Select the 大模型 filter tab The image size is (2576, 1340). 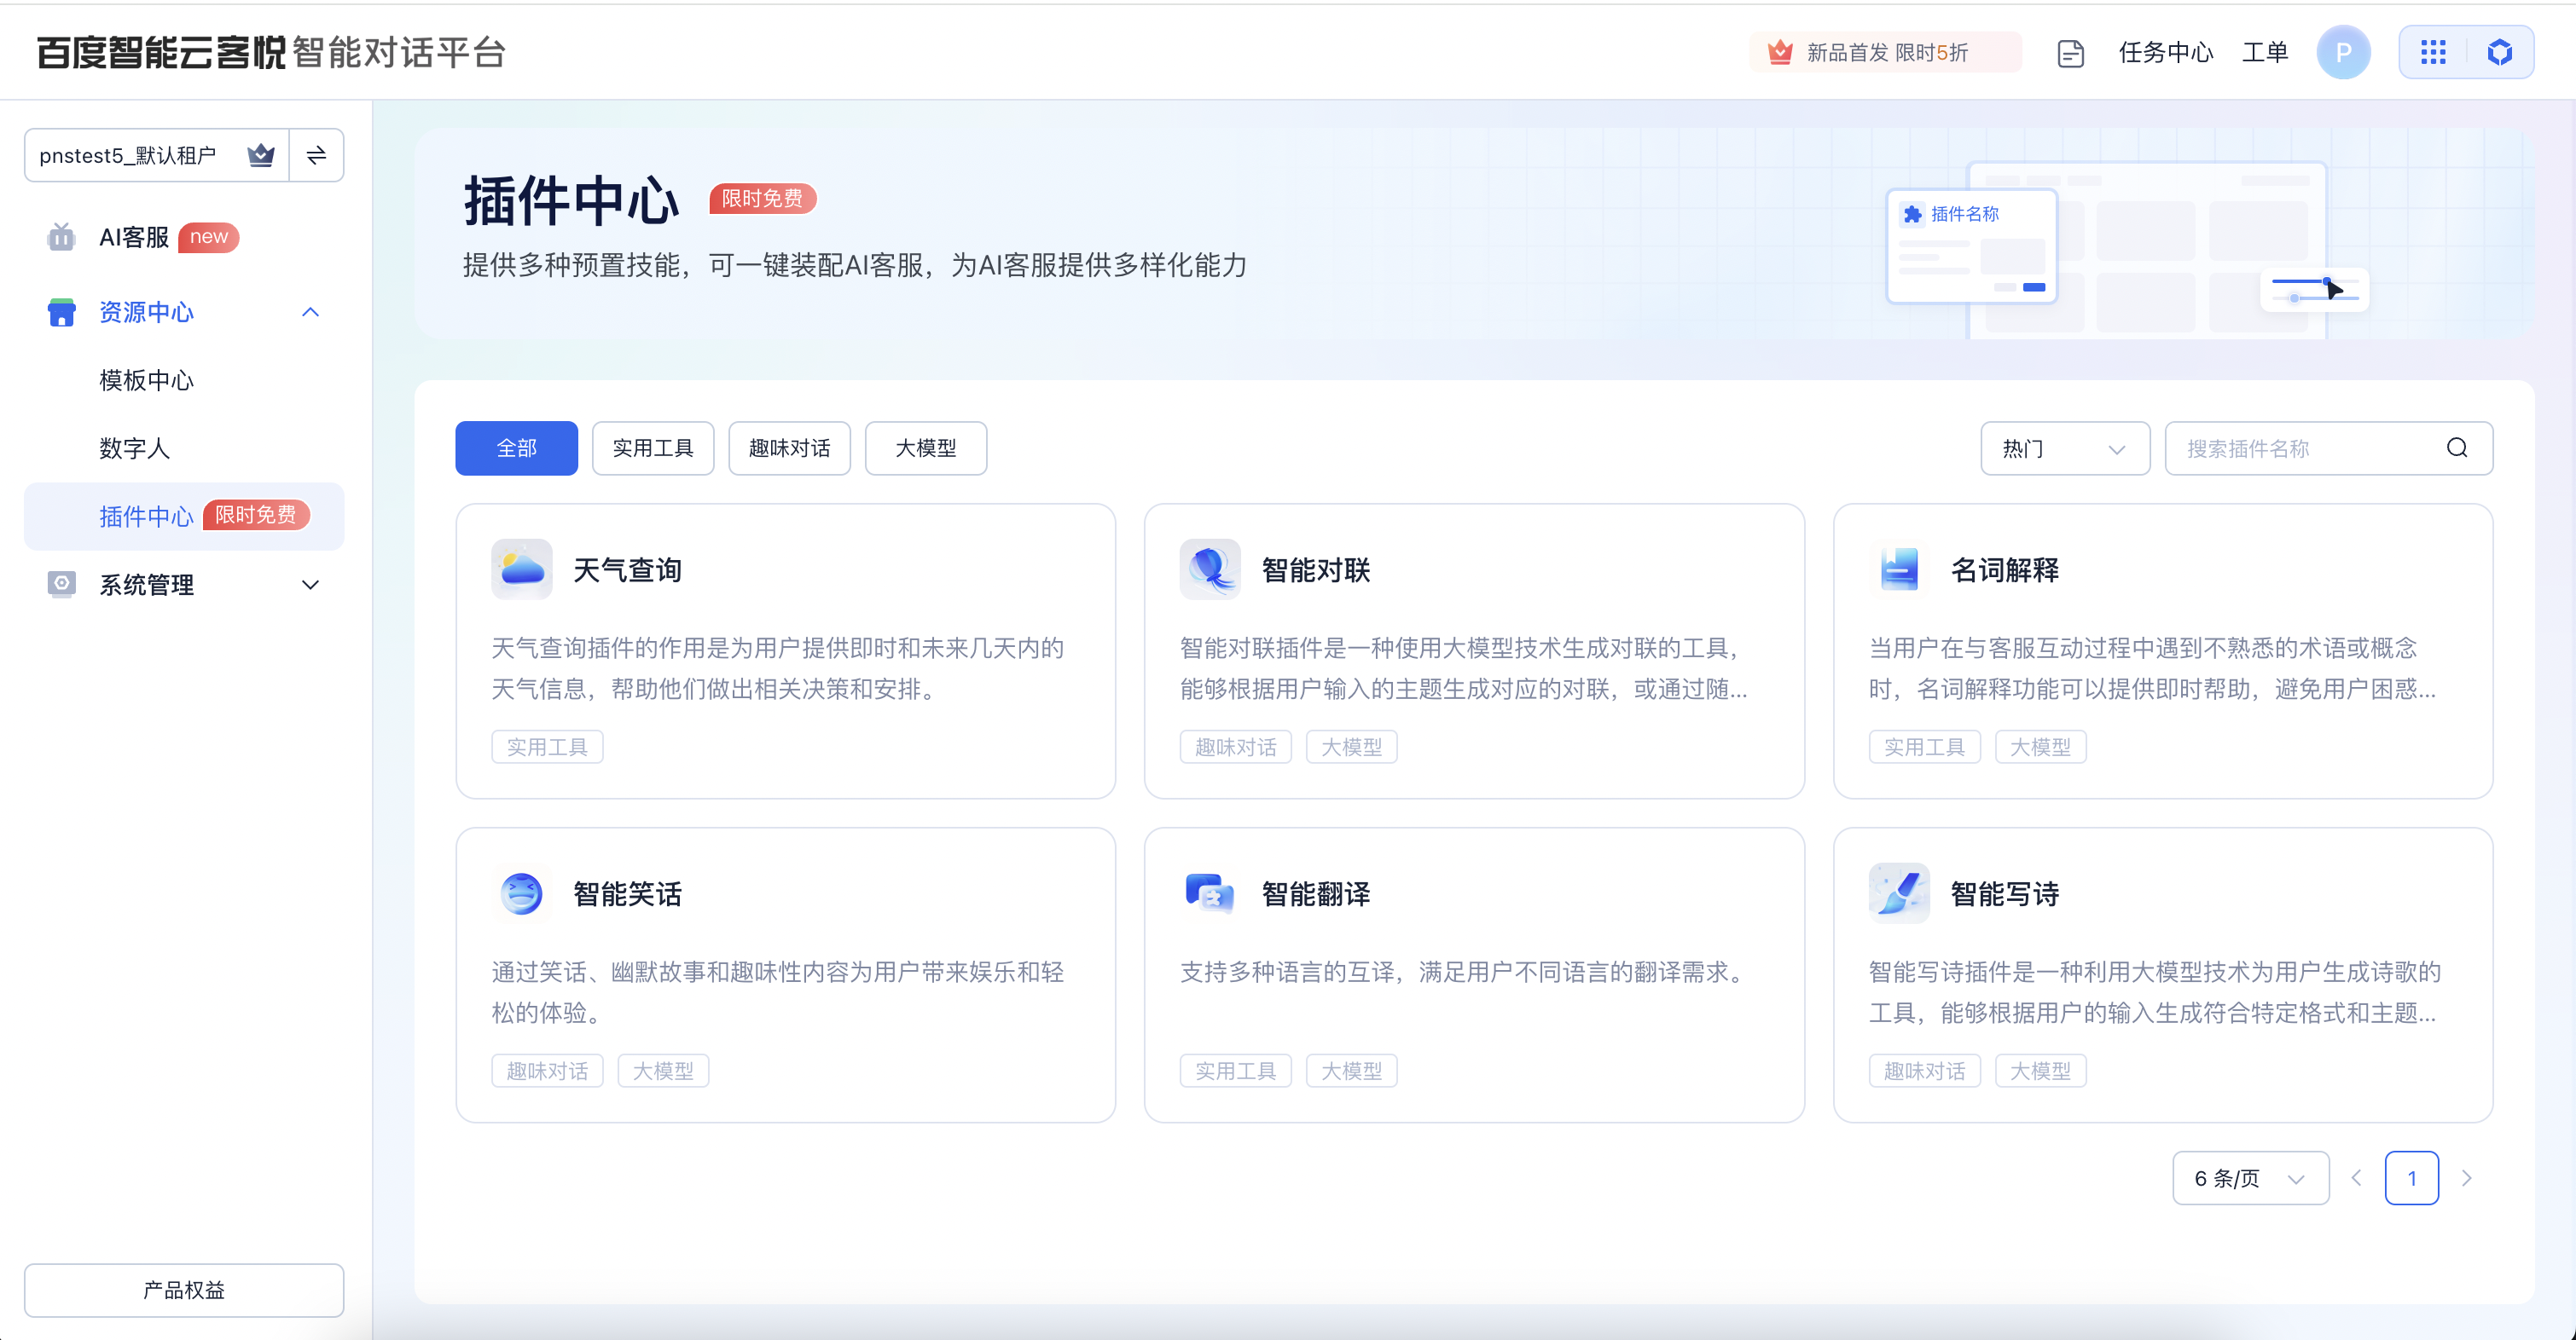[926, 448]
